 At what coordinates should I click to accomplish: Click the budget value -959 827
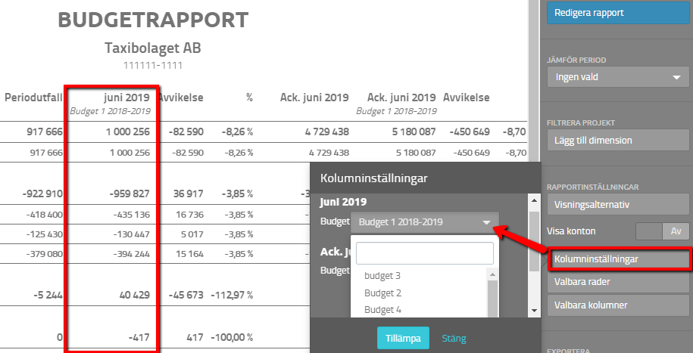tap(130, 194)
